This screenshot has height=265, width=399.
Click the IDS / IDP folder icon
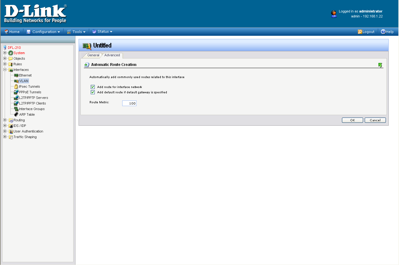[x=11, y=126]
